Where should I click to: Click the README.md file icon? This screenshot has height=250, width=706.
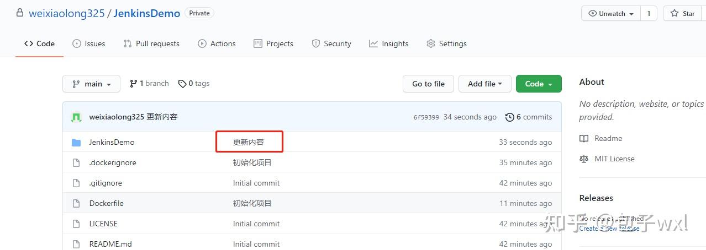pyautogui.click(x=76, y=244)
